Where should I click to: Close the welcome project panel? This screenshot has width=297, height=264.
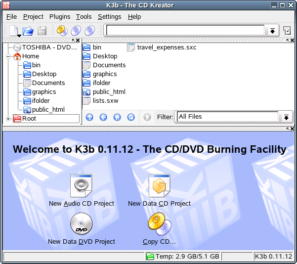pyautogui.click(x=292, y=129)
